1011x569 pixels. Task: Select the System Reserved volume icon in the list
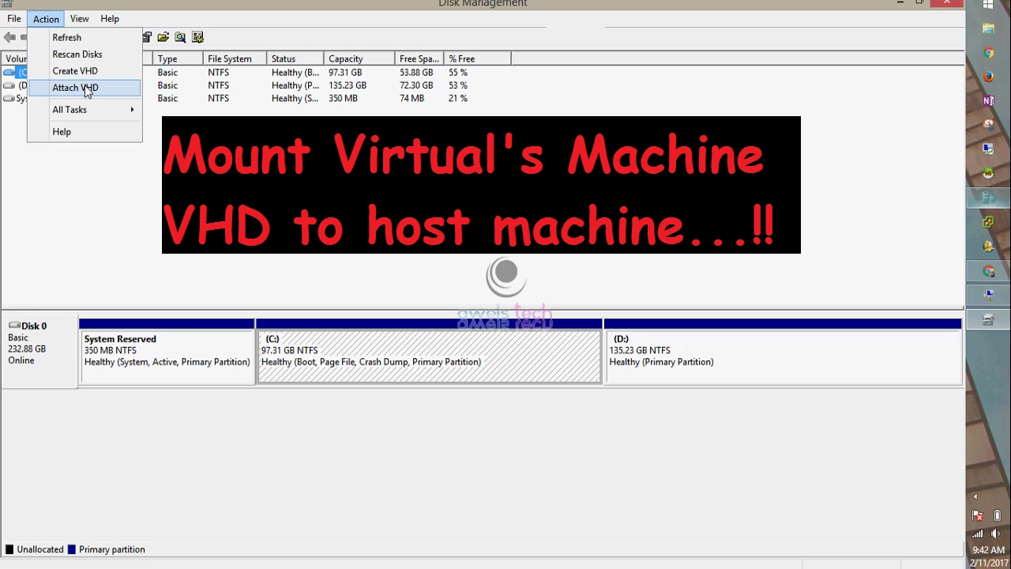[9, 99]
